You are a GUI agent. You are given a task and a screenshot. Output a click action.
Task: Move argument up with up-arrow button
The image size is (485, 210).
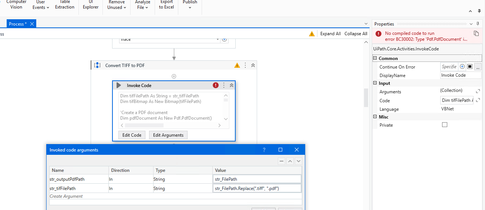[x=290, y=161]
